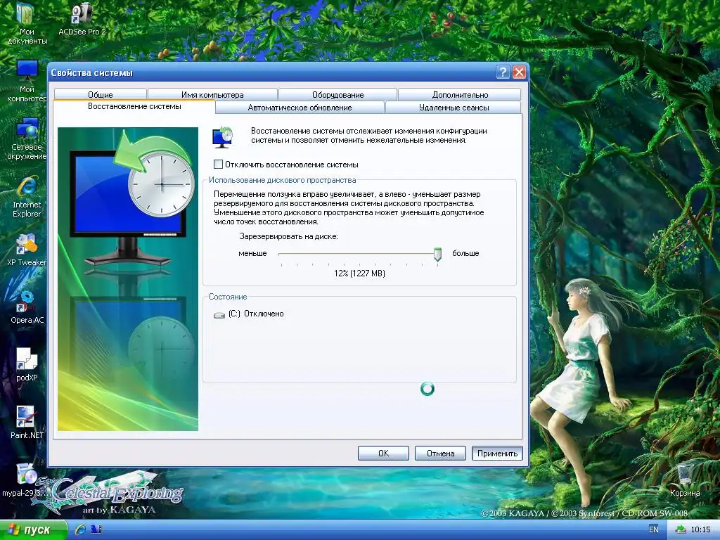The height and width of the screenshot is (540, 720).
Task: Click the EN language indicator
Action: pos(654,529)
